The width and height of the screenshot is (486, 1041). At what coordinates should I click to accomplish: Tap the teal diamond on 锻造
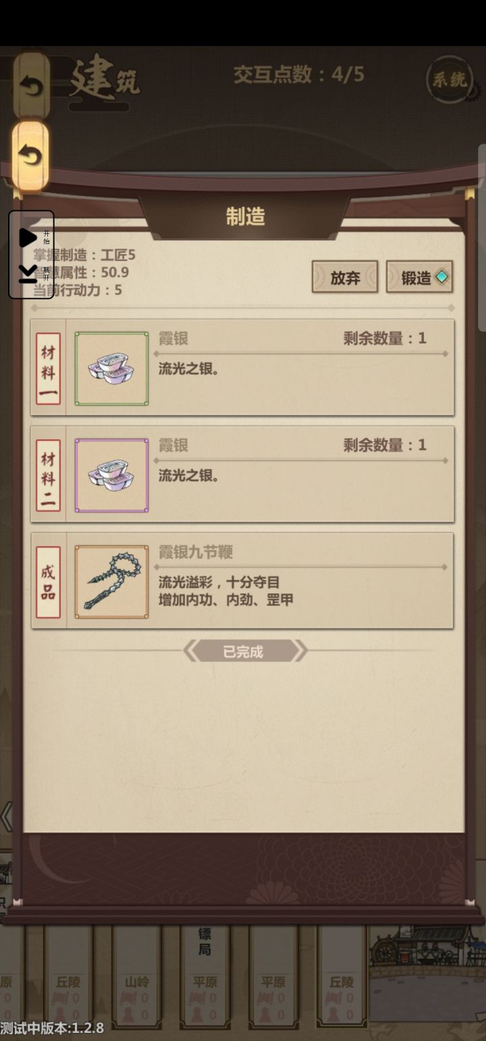click(x=441, y=277)
